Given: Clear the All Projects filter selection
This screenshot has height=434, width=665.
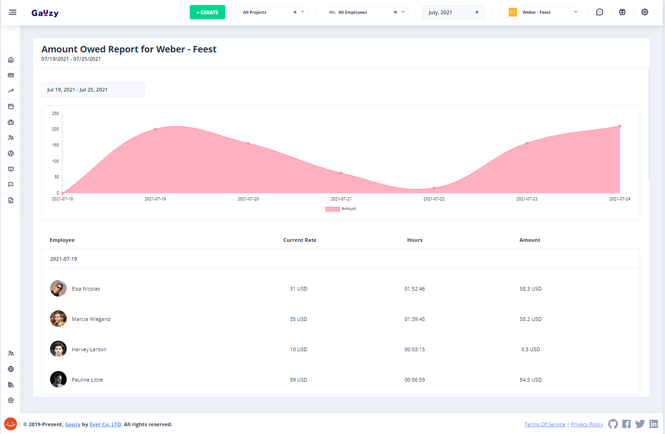Looking at the screenshot, I should point(295,12).
